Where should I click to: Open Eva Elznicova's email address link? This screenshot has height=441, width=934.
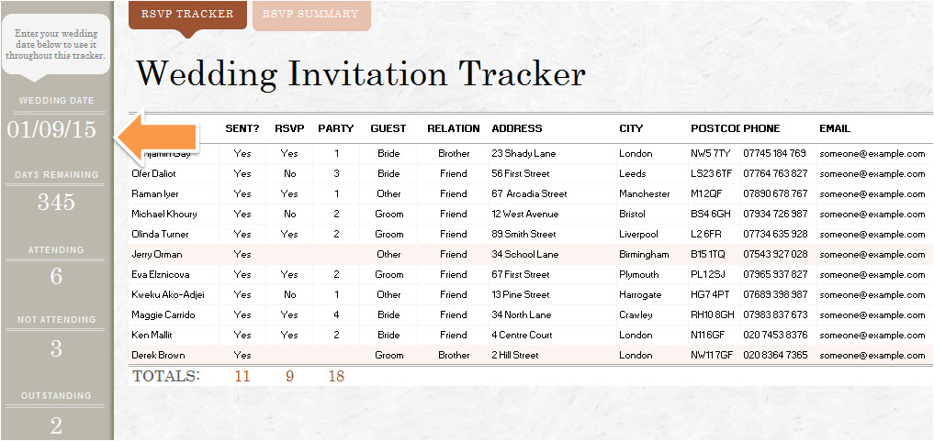tap(872, 275)
